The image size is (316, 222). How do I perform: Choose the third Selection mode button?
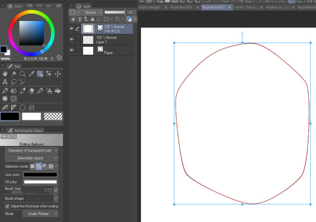(x=45, y=166)
